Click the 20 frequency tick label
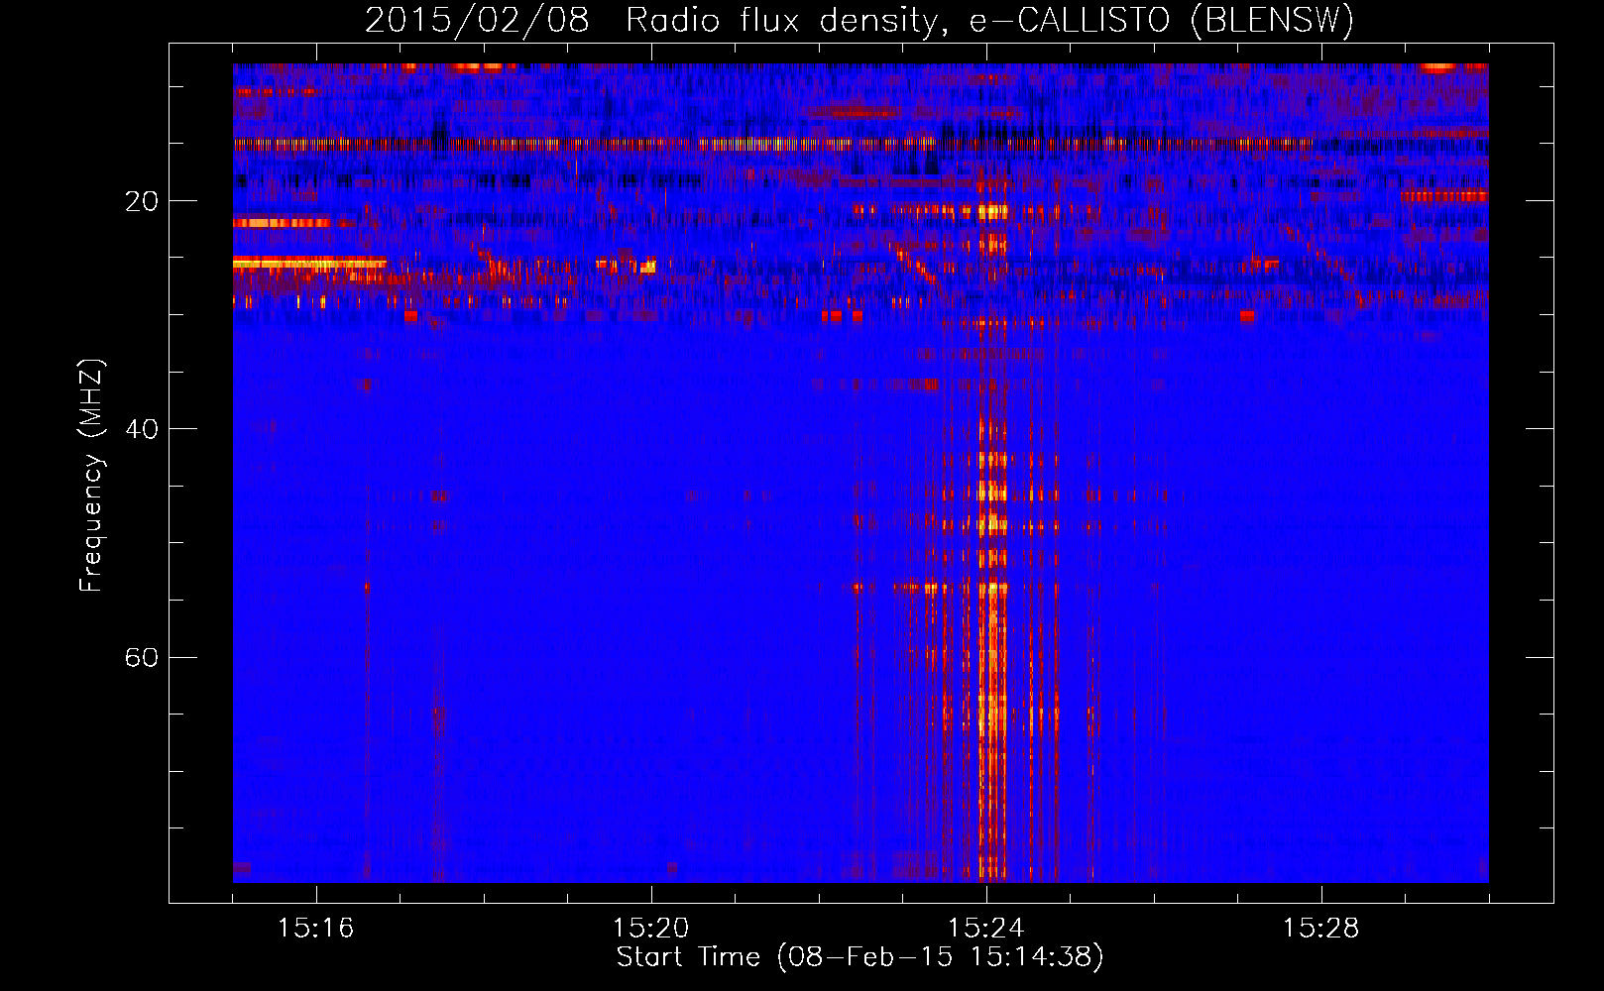1604x991 pixels. 141,202
